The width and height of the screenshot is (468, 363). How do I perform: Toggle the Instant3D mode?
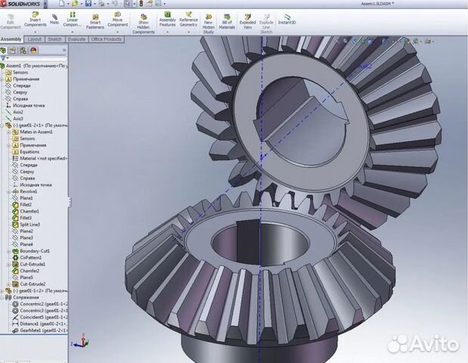pos(287,19)
